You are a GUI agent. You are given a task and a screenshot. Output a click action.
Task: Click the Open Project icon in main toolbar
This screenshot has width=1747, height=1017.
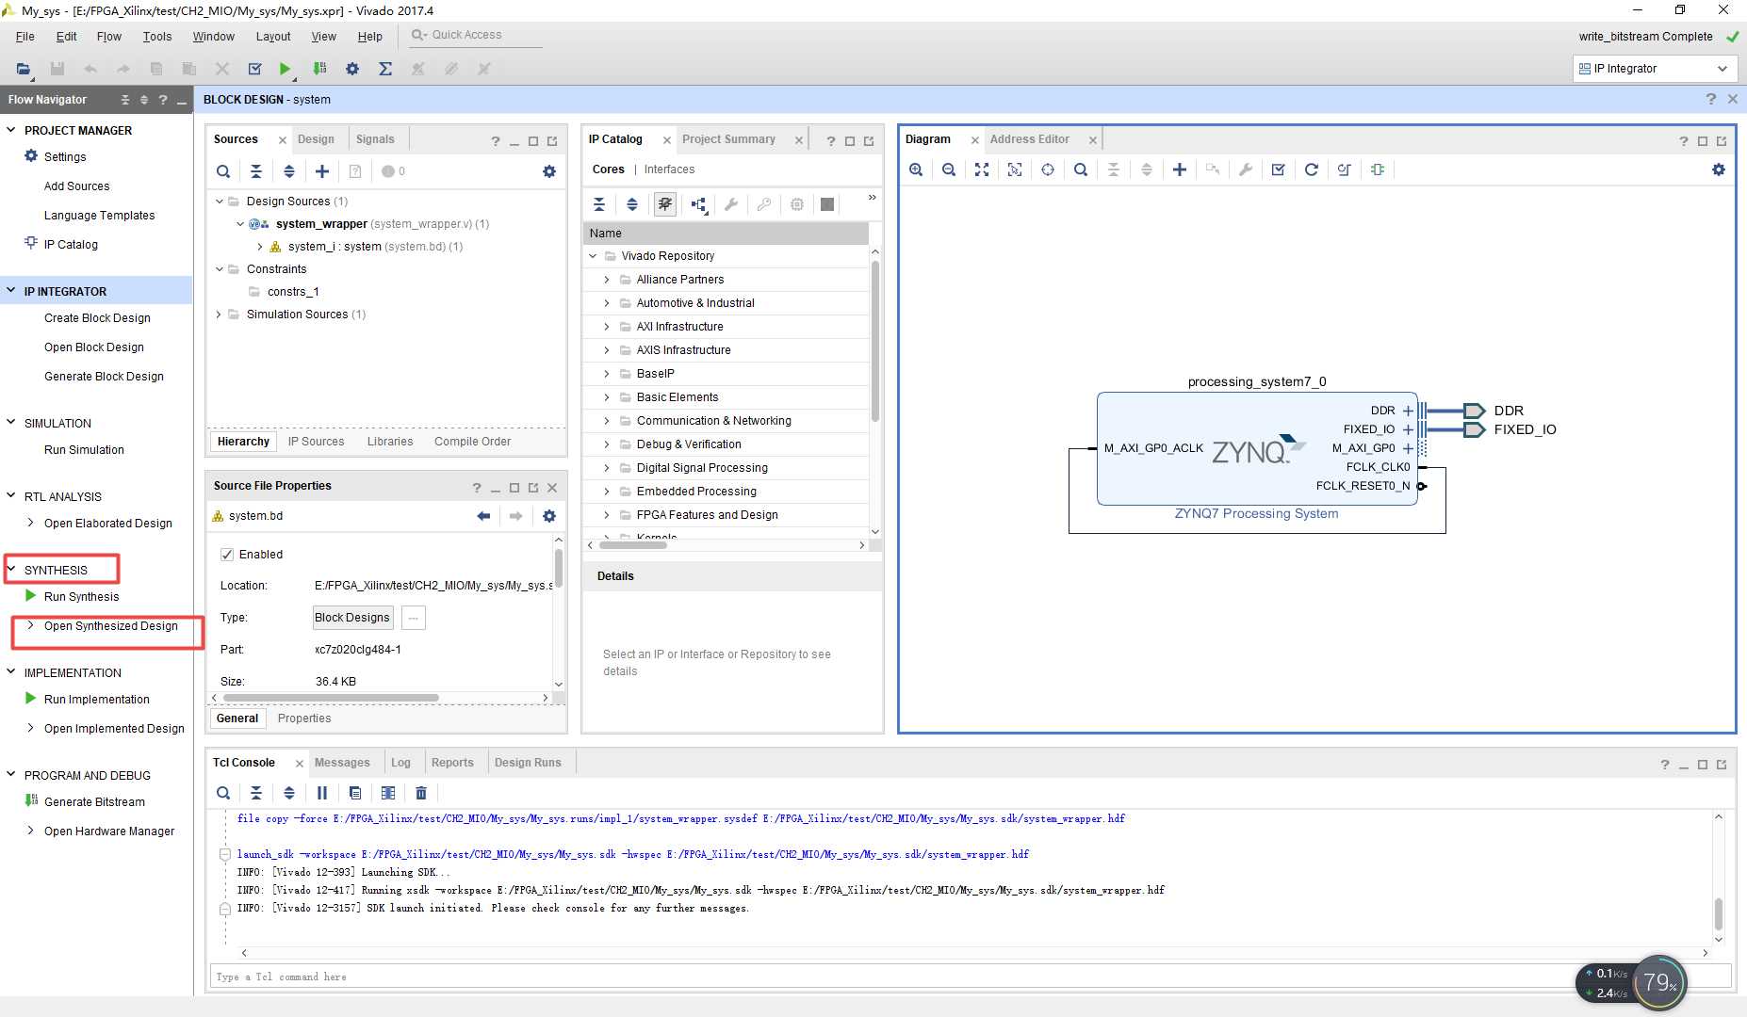click(x=24, y=69)
